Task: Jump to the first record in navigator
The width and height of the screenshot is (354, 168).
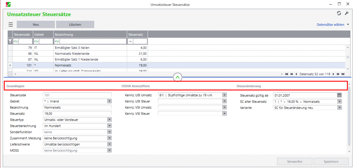Action: click(x=287, y=74)
